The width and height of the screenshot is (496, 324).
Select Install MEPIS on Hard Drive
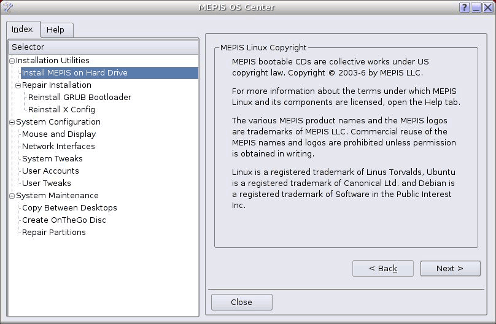(109, 72)
